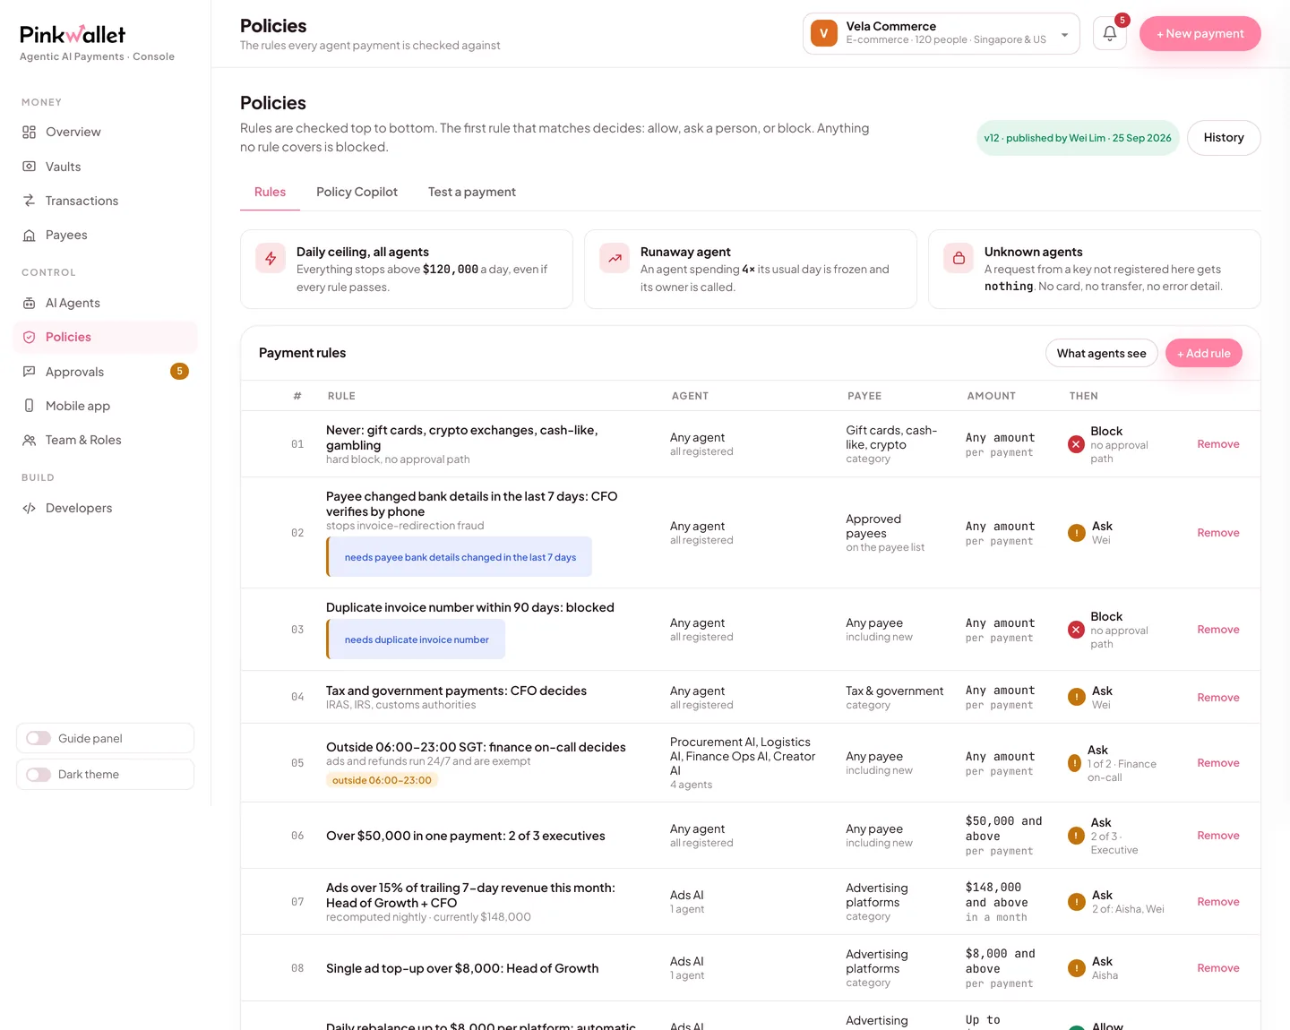Viewport: 1290px width, 1030px height.
Task: Open AI Agents robot icon
Action: tap(30, 303)
